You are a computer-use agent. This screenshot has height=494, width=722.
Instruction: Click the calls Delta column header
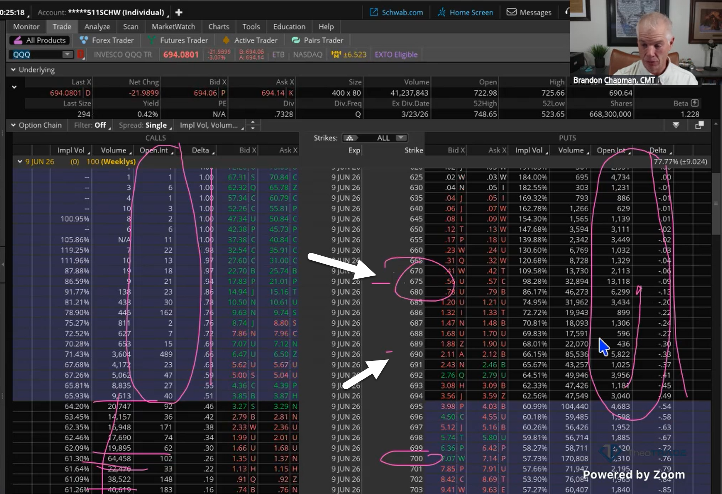200,150
